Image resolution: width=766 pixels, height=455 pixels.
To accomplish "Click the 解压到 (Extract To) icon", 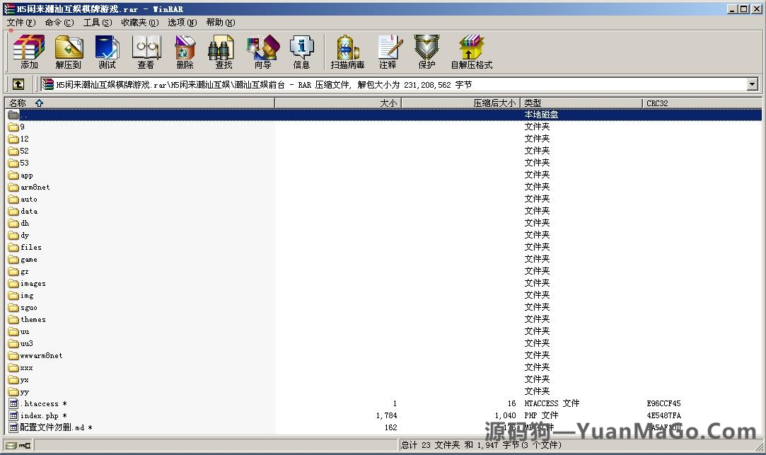I will click(69, 52).
